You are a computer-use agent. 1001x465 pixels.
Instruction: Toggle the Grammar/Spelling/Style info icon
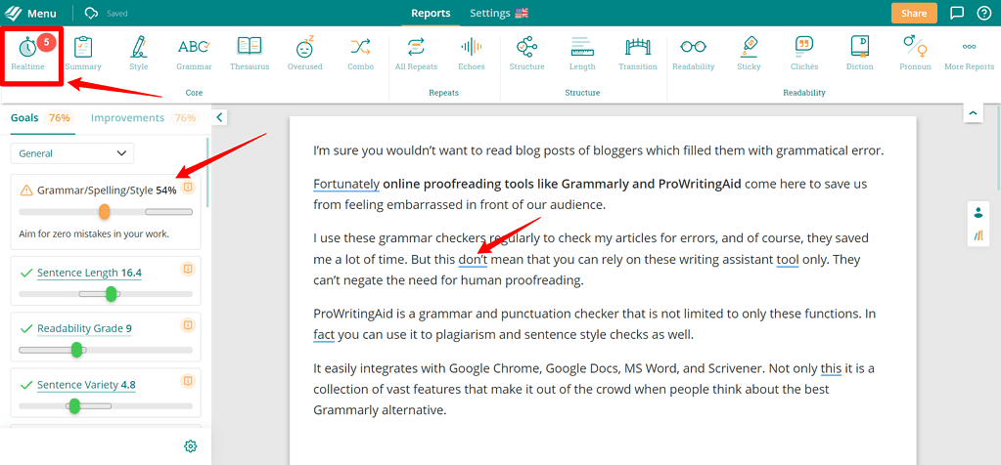tap(188, 188)
